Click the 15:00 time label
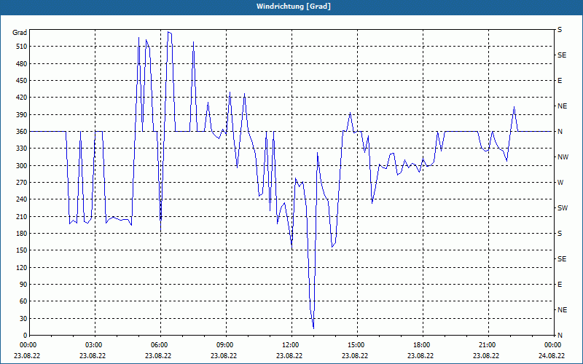Screen dimensions: 583x364 pyautogui.click(x=357, y=345)
